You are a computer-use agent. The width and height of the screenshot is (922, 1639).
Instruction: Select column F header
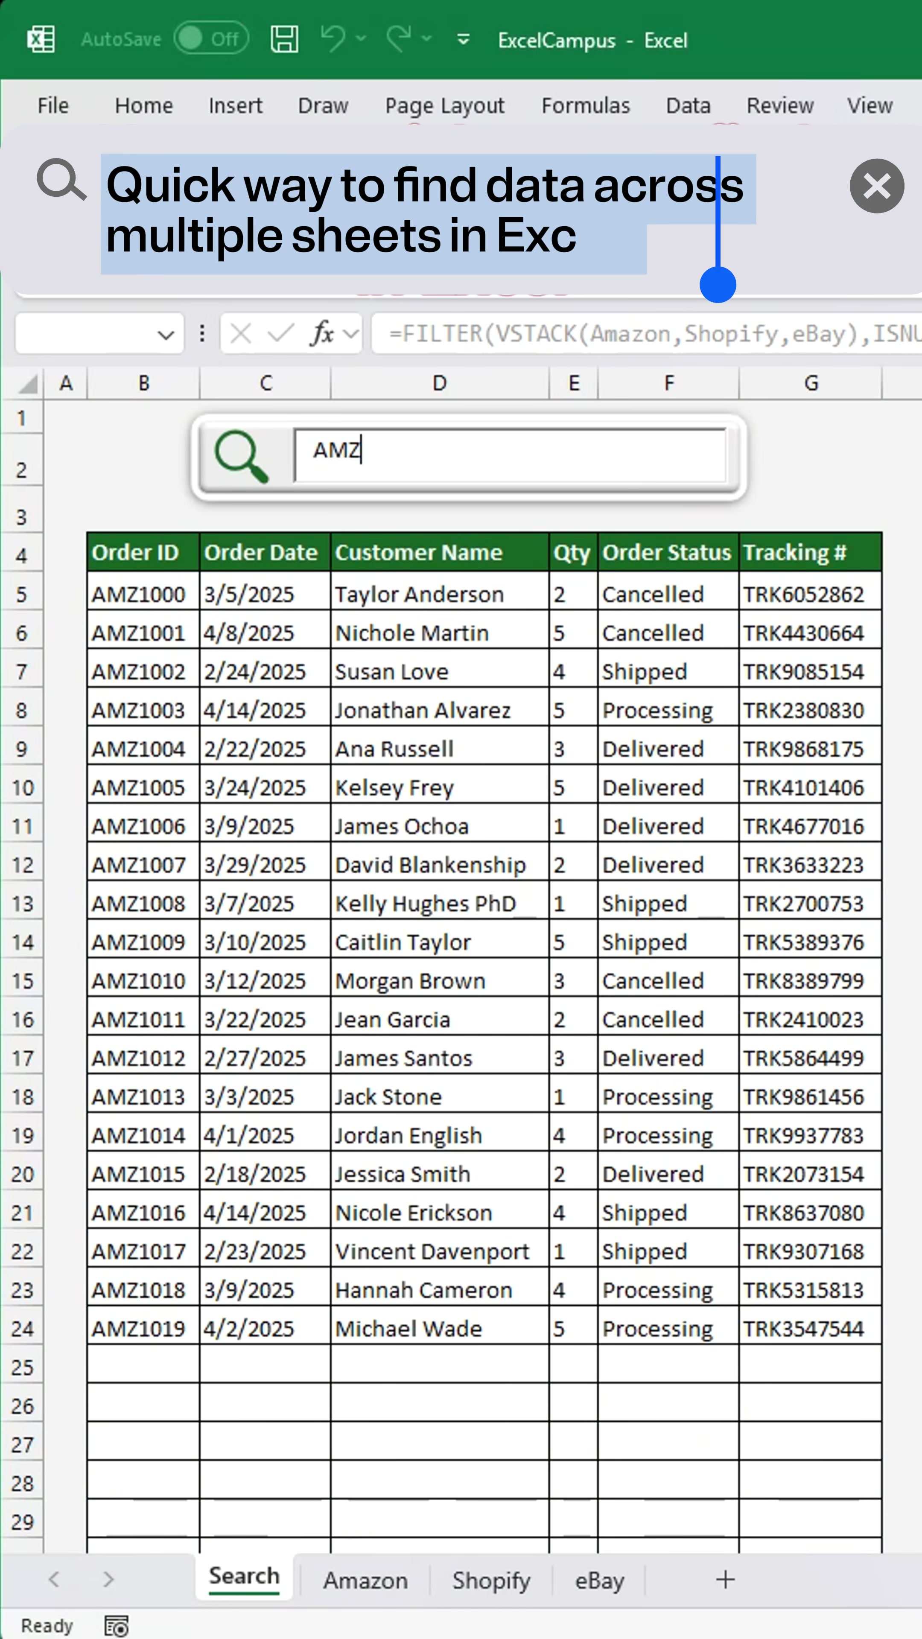669,383
